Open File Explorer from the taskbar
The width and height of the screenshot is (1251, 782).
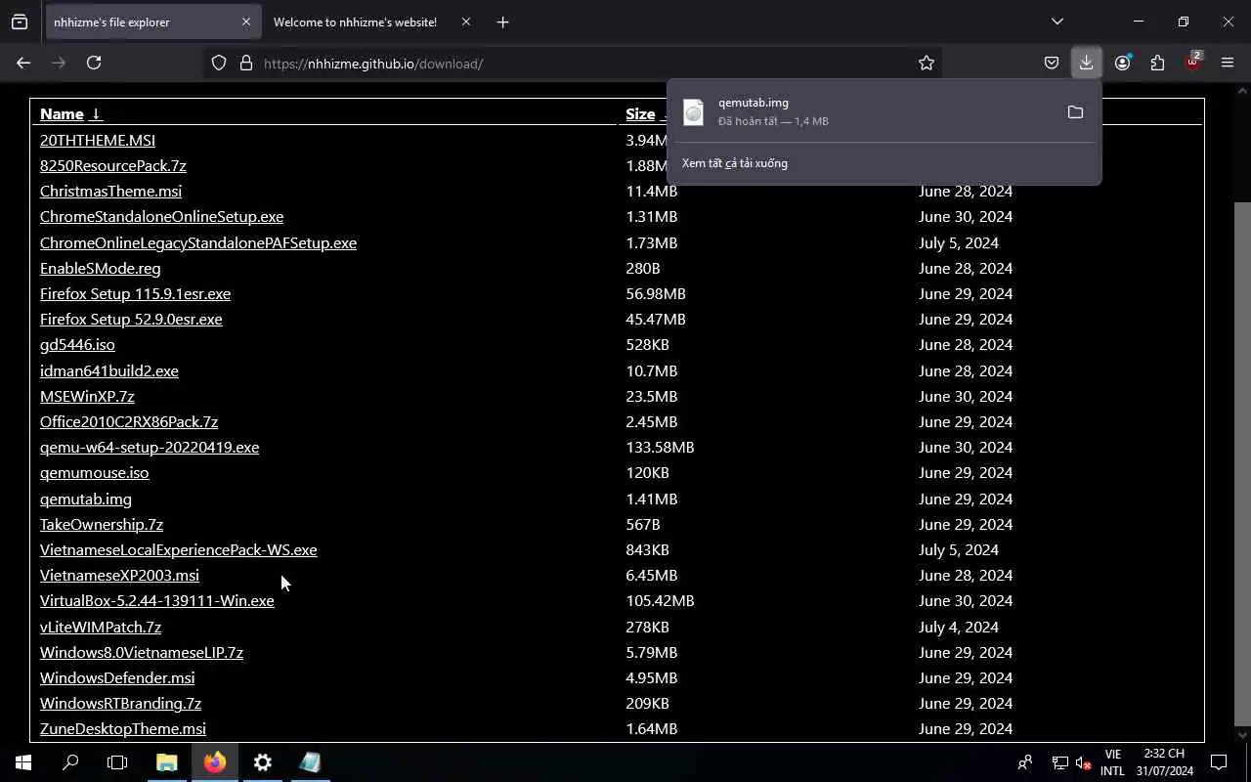(x=167, y=762)
